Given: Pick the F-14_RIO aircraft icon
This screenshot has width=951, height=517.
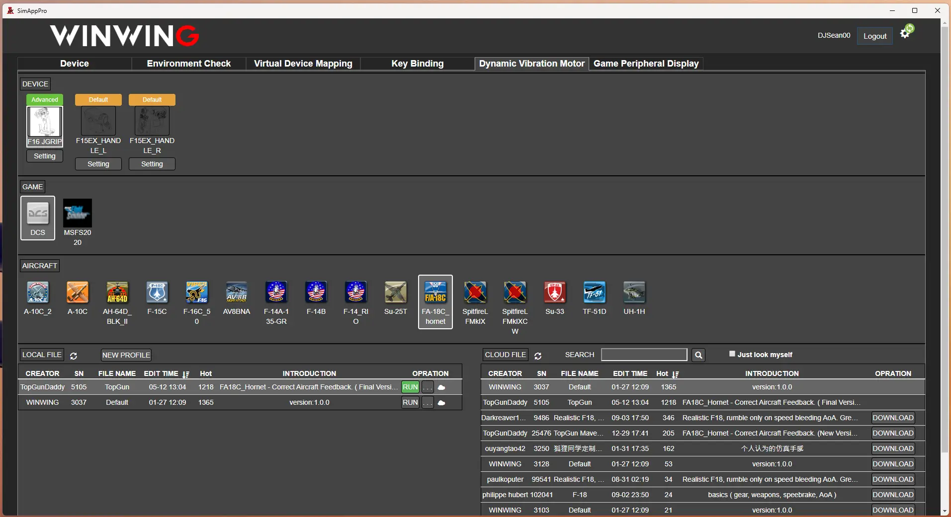Looking at the screenshot, I should pos(356,293).
